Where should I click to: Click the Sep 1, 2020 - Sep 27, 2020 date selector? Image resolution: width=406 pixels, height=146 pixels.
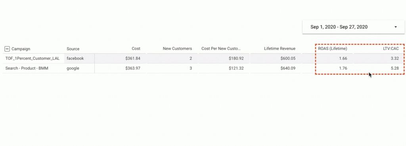pos(353,27)
